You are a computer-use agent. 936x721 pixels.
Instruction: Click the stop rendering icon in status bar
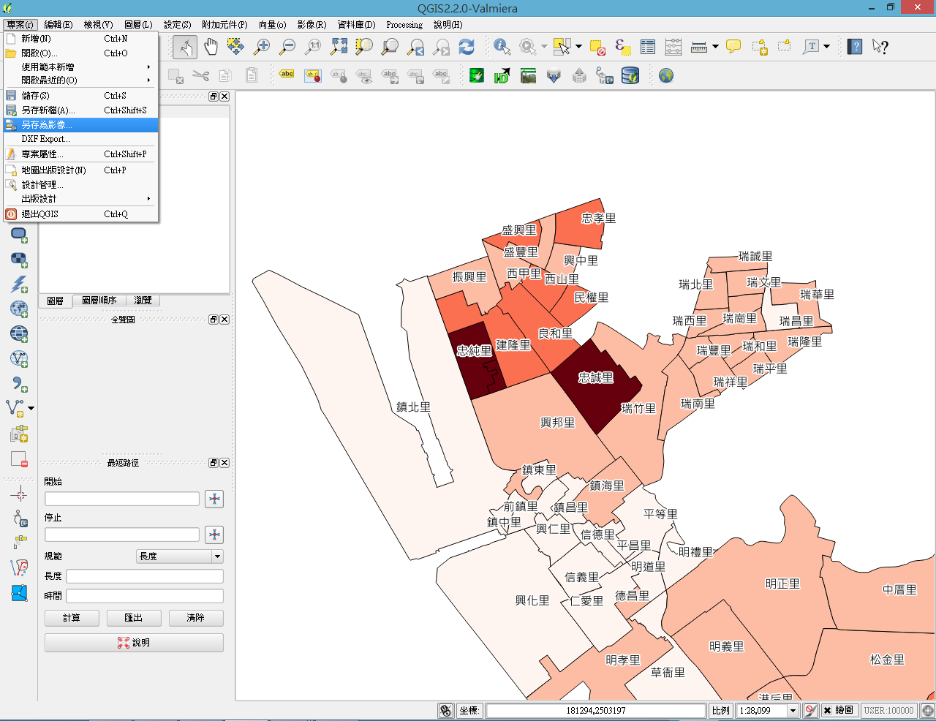(x=810, y=710)
